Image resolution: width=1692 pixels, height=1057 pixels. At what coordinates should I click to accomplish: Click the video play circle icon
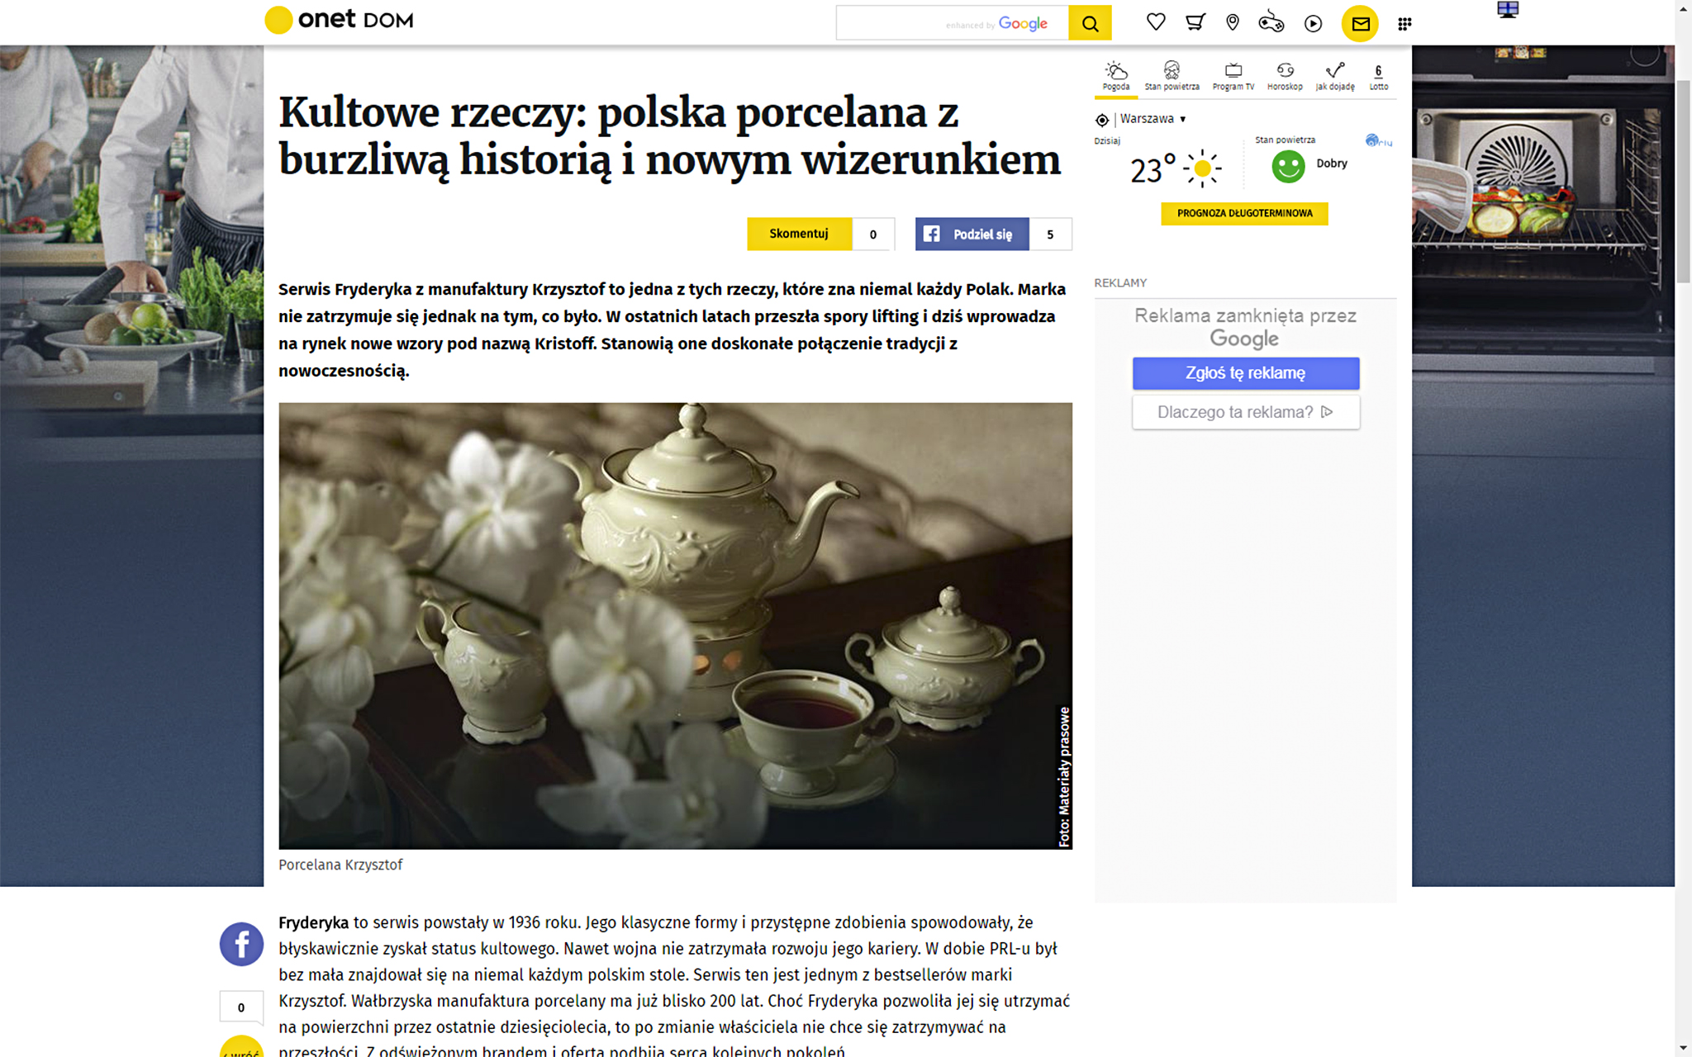pyautogui.click(x=1313, y=23)
